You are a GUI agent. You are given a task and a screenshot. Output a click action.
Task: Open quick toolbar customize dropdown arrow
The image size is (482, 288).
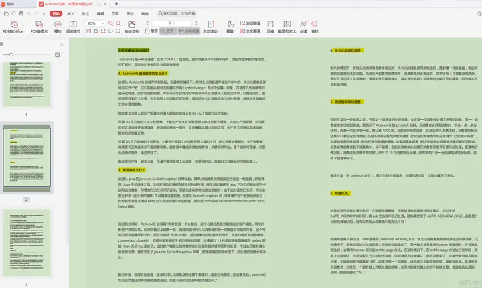[x=44, y=13]
